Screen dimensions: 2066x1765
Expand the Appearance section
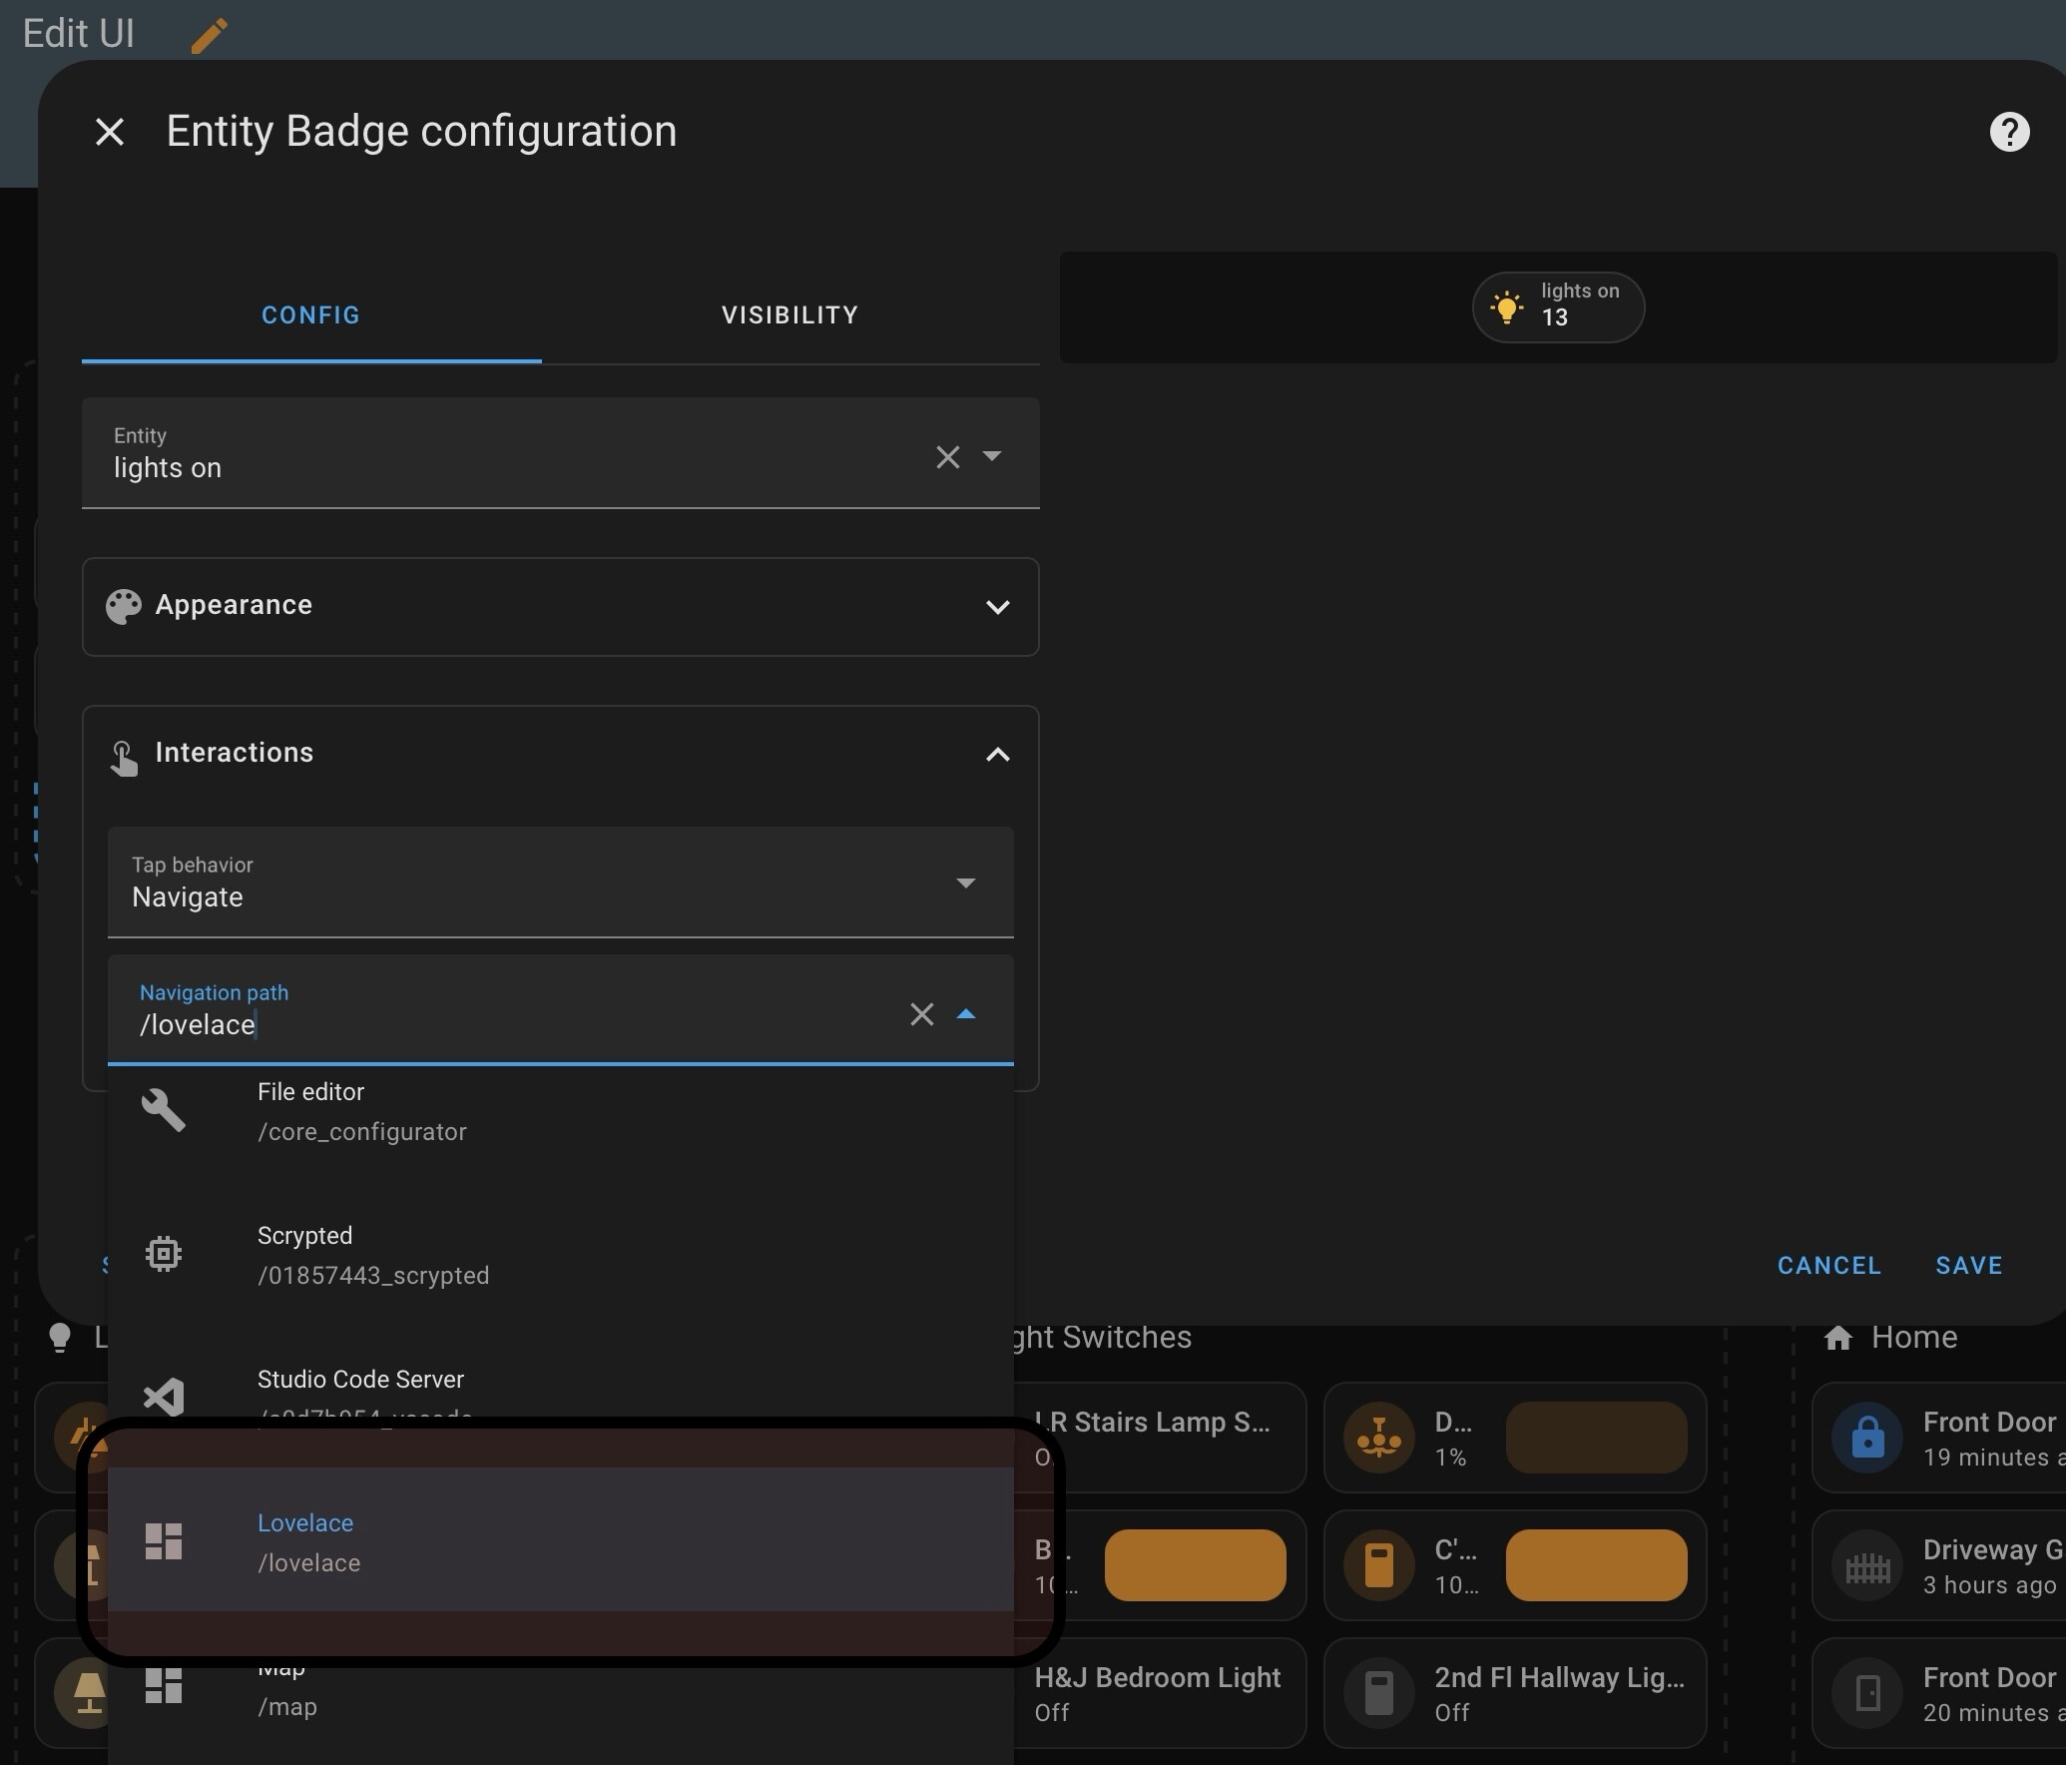pyautogui.click(x=560, y=607)
